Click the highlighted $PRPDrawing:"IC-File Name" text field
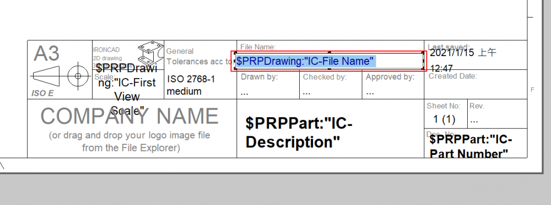 (329, 62)
